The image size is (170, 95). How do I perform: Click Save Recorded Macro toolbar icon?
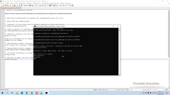[73, 5]
